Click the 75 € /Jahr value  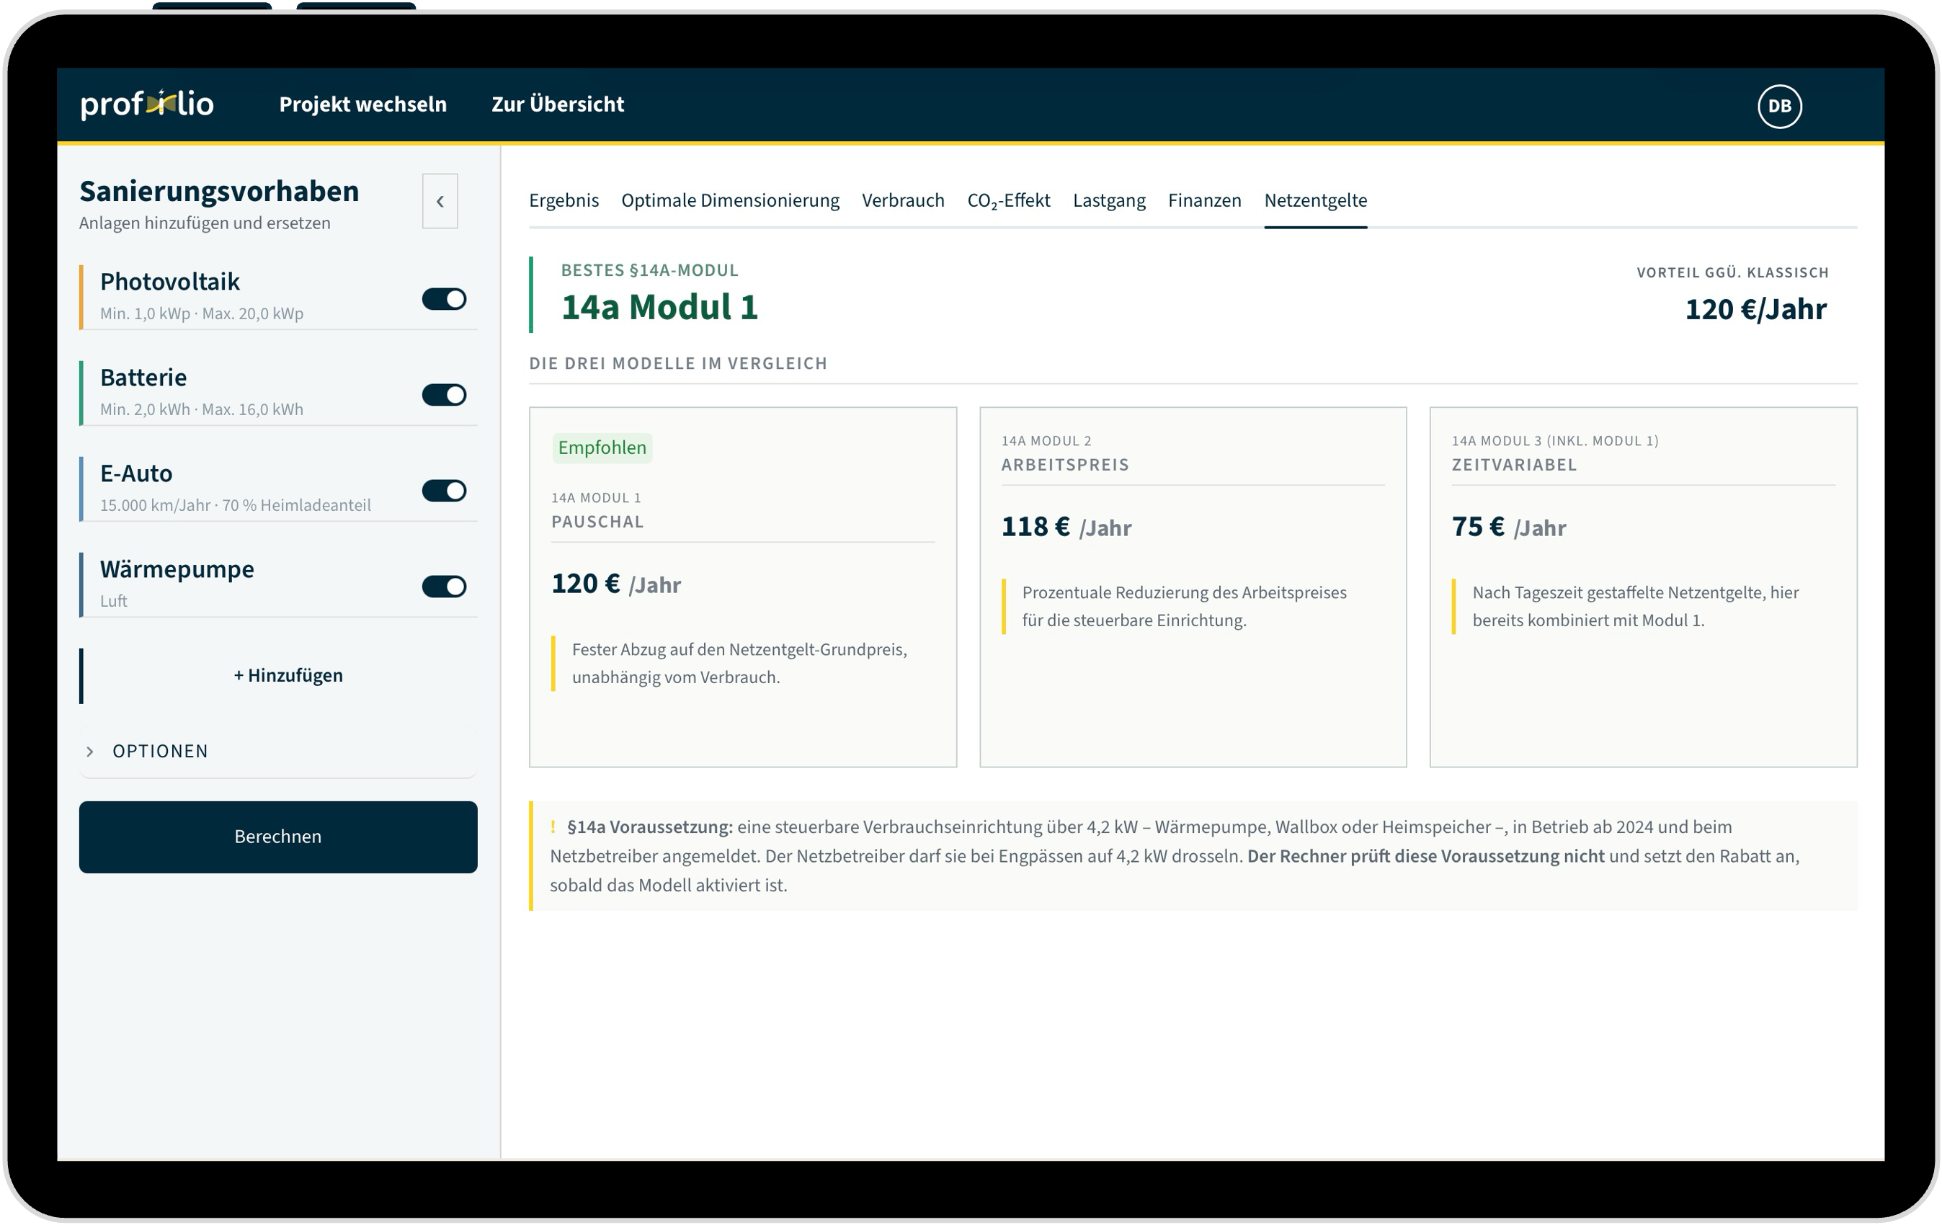(x=1508, y=527)
